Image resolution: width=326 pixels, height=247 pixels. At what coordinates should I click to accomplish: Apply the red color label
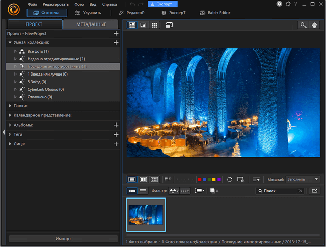200,179
